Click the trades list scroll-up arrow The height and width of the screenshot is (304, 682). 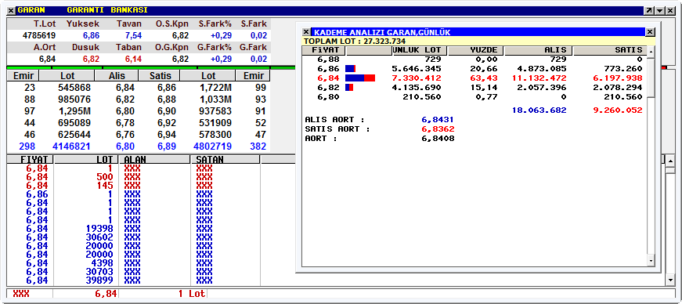pos(670,160)
